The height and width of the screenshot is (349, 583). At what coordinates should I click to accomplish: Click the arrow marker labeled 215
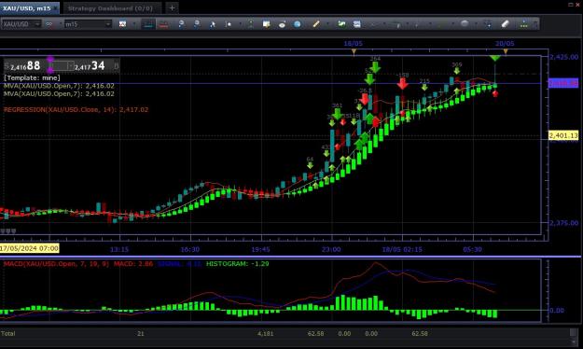pyautogui.click(x=424, y=87)
